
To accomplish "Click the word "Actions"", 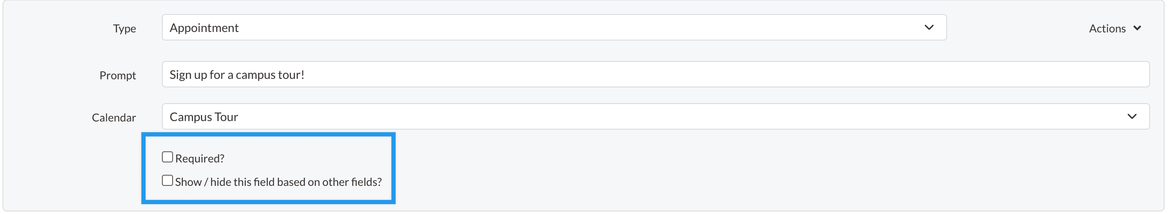I will pyautogui.click(x=1107, y=29).
